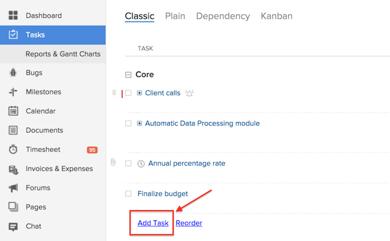
Task: Expand subtasks of Client calls
Action: tap(139, 93)
